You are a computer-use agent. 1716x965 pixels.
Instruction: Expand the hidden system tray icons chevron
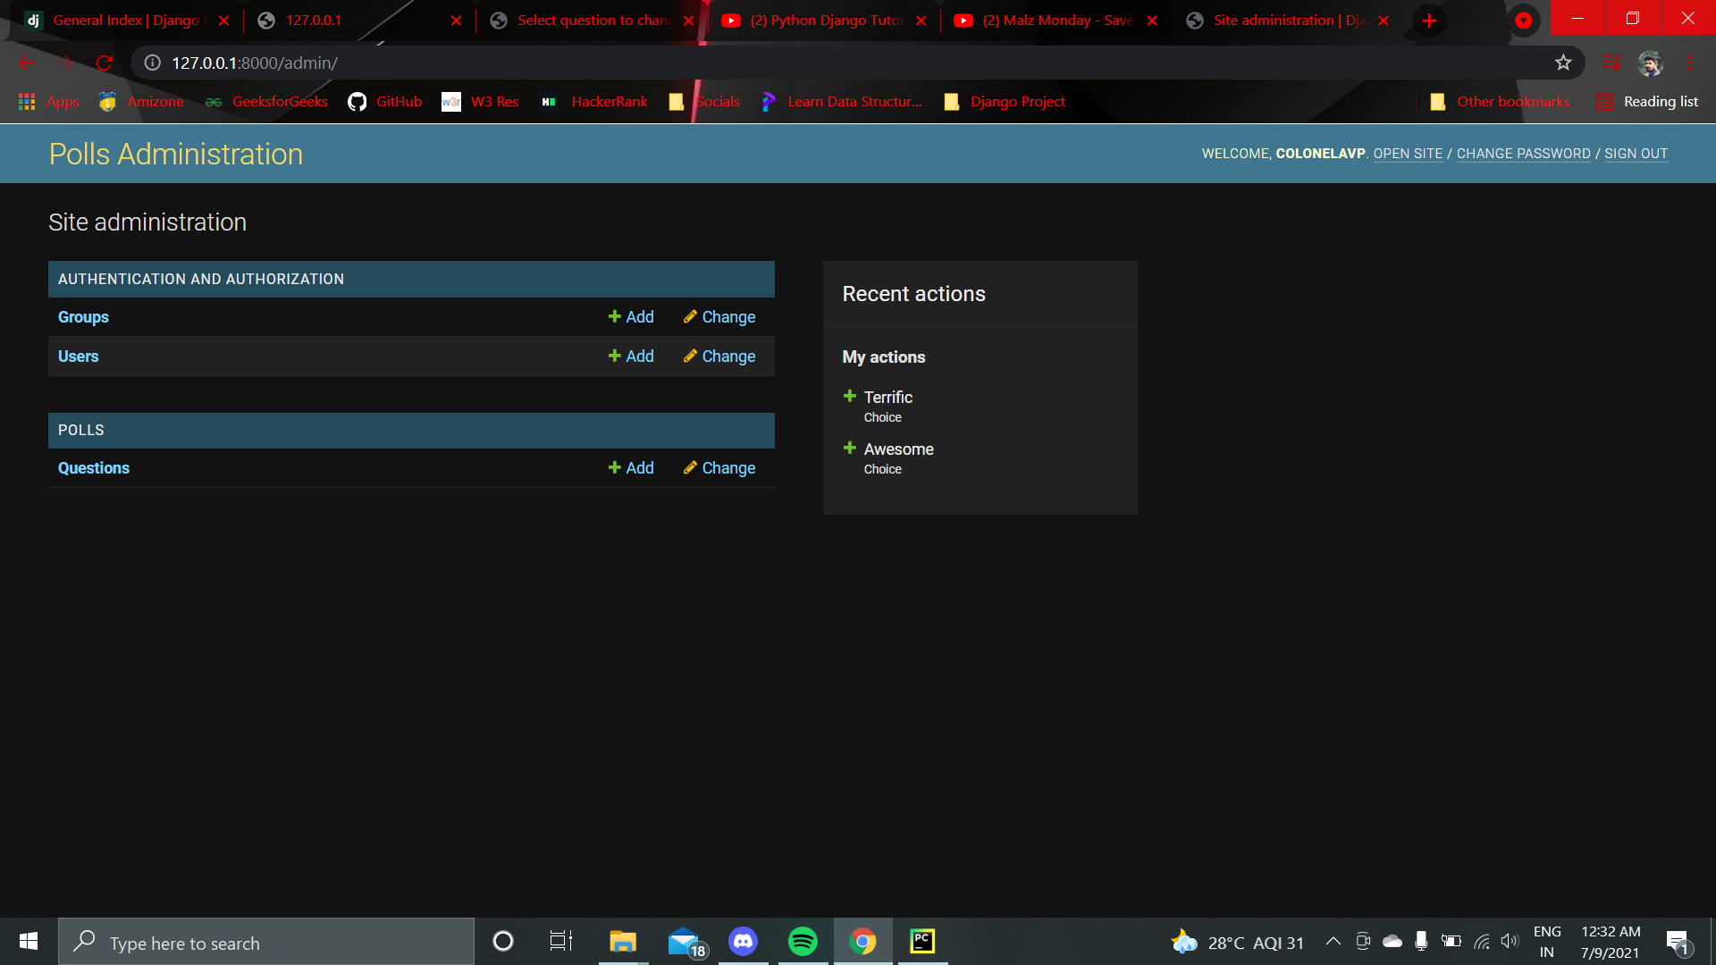(1333, 941)
